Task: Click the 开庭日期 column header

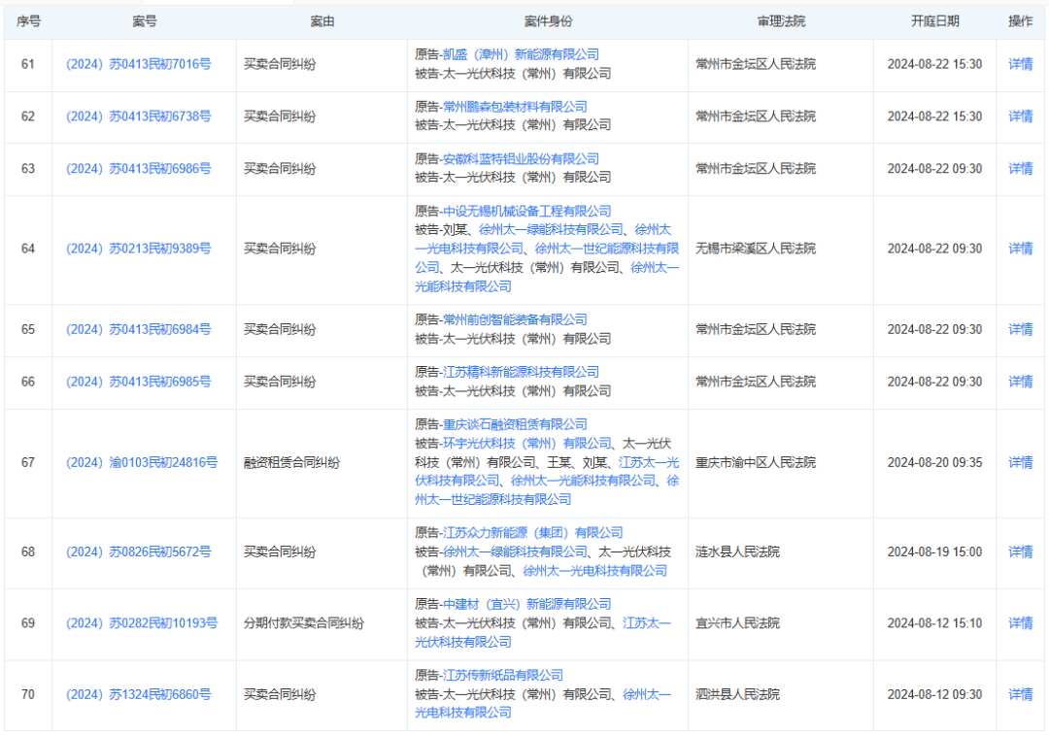Action: click(x=934, y=21)
